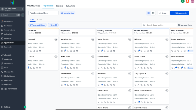This screenshot has width=196, height=110.
Task: Switch to board grid view
Action: (148, 13)
